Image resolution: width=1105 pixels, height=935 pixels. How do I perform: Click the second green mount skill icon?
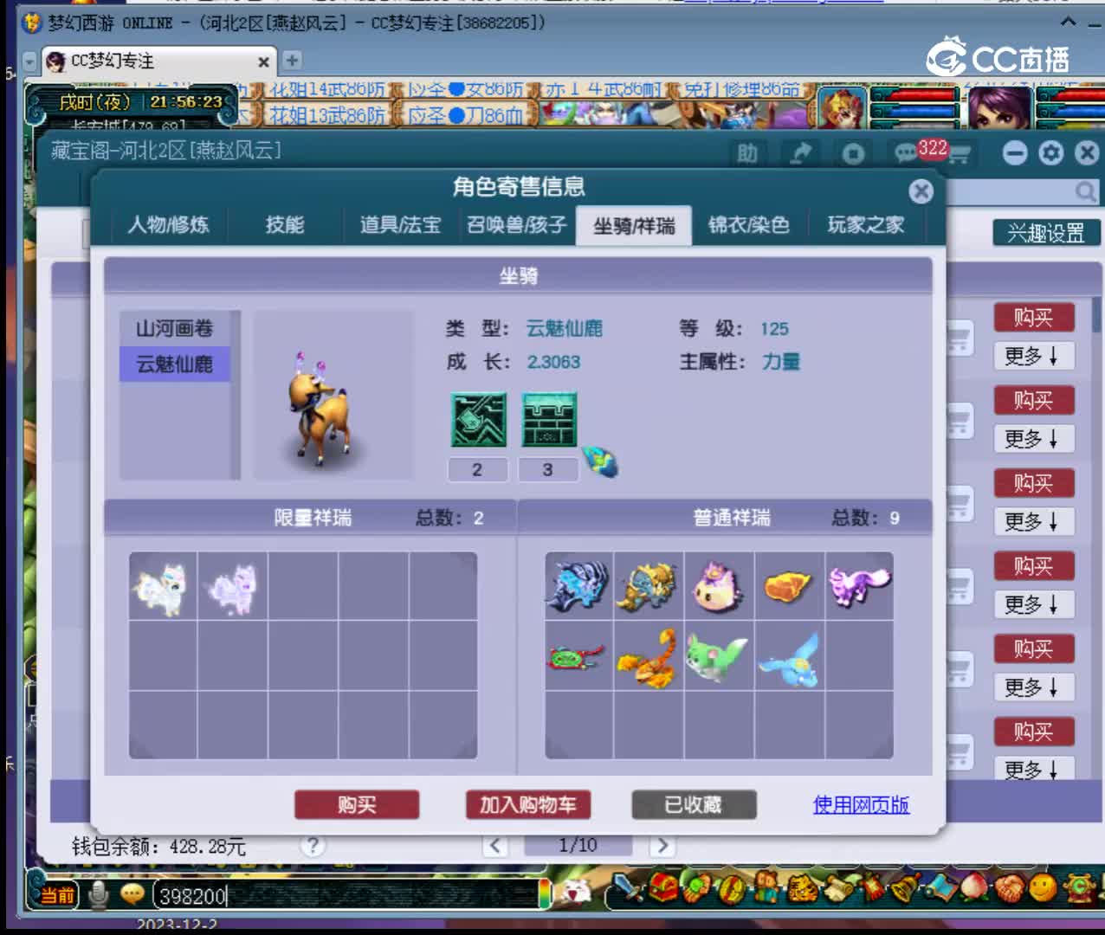(x=549, y=420)
